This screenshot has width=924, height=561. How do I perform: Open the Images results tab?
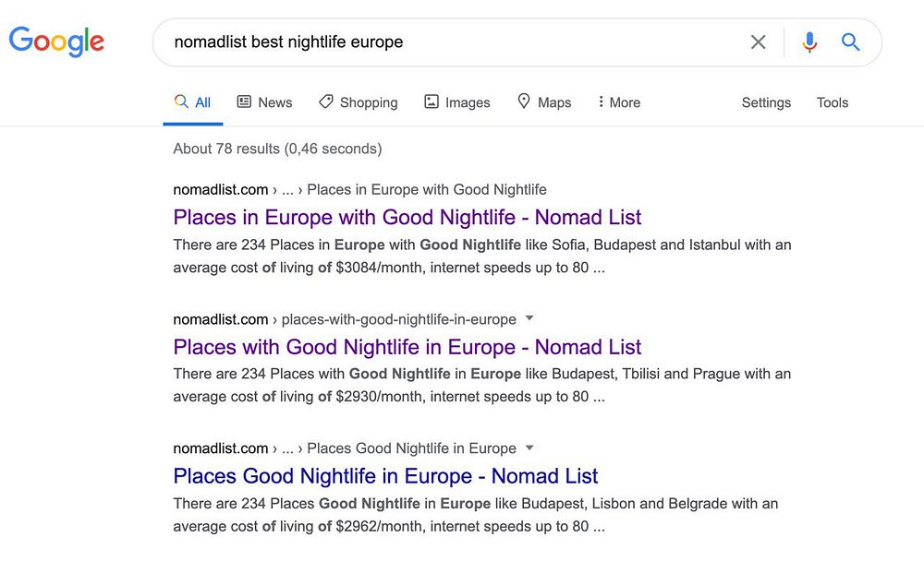pyautogui.click(x=456, y=102)
